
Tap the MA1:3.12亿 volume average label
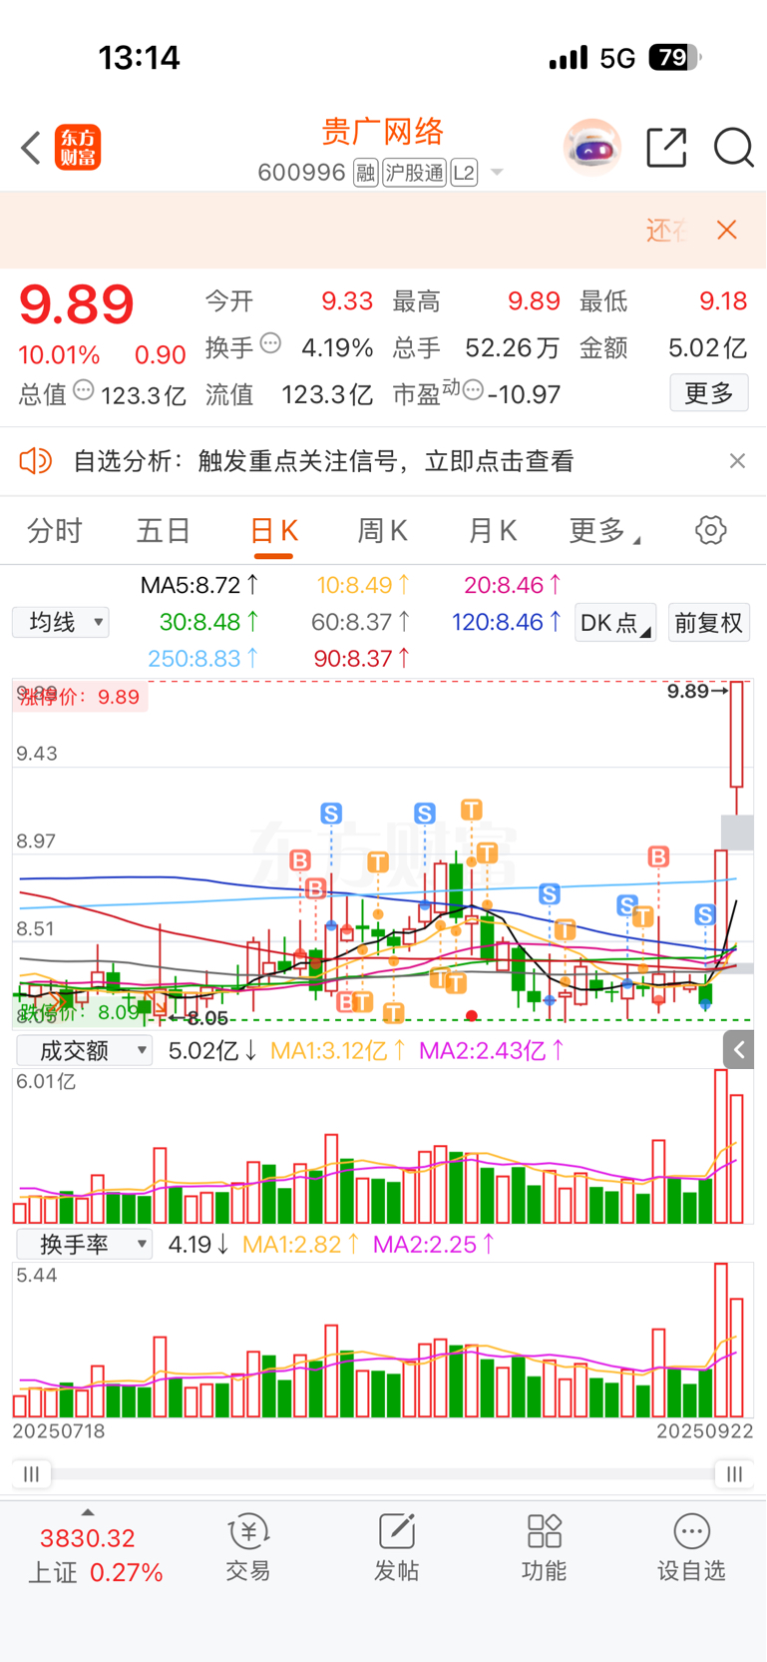pyautogui.click(x=338, y=1050)
